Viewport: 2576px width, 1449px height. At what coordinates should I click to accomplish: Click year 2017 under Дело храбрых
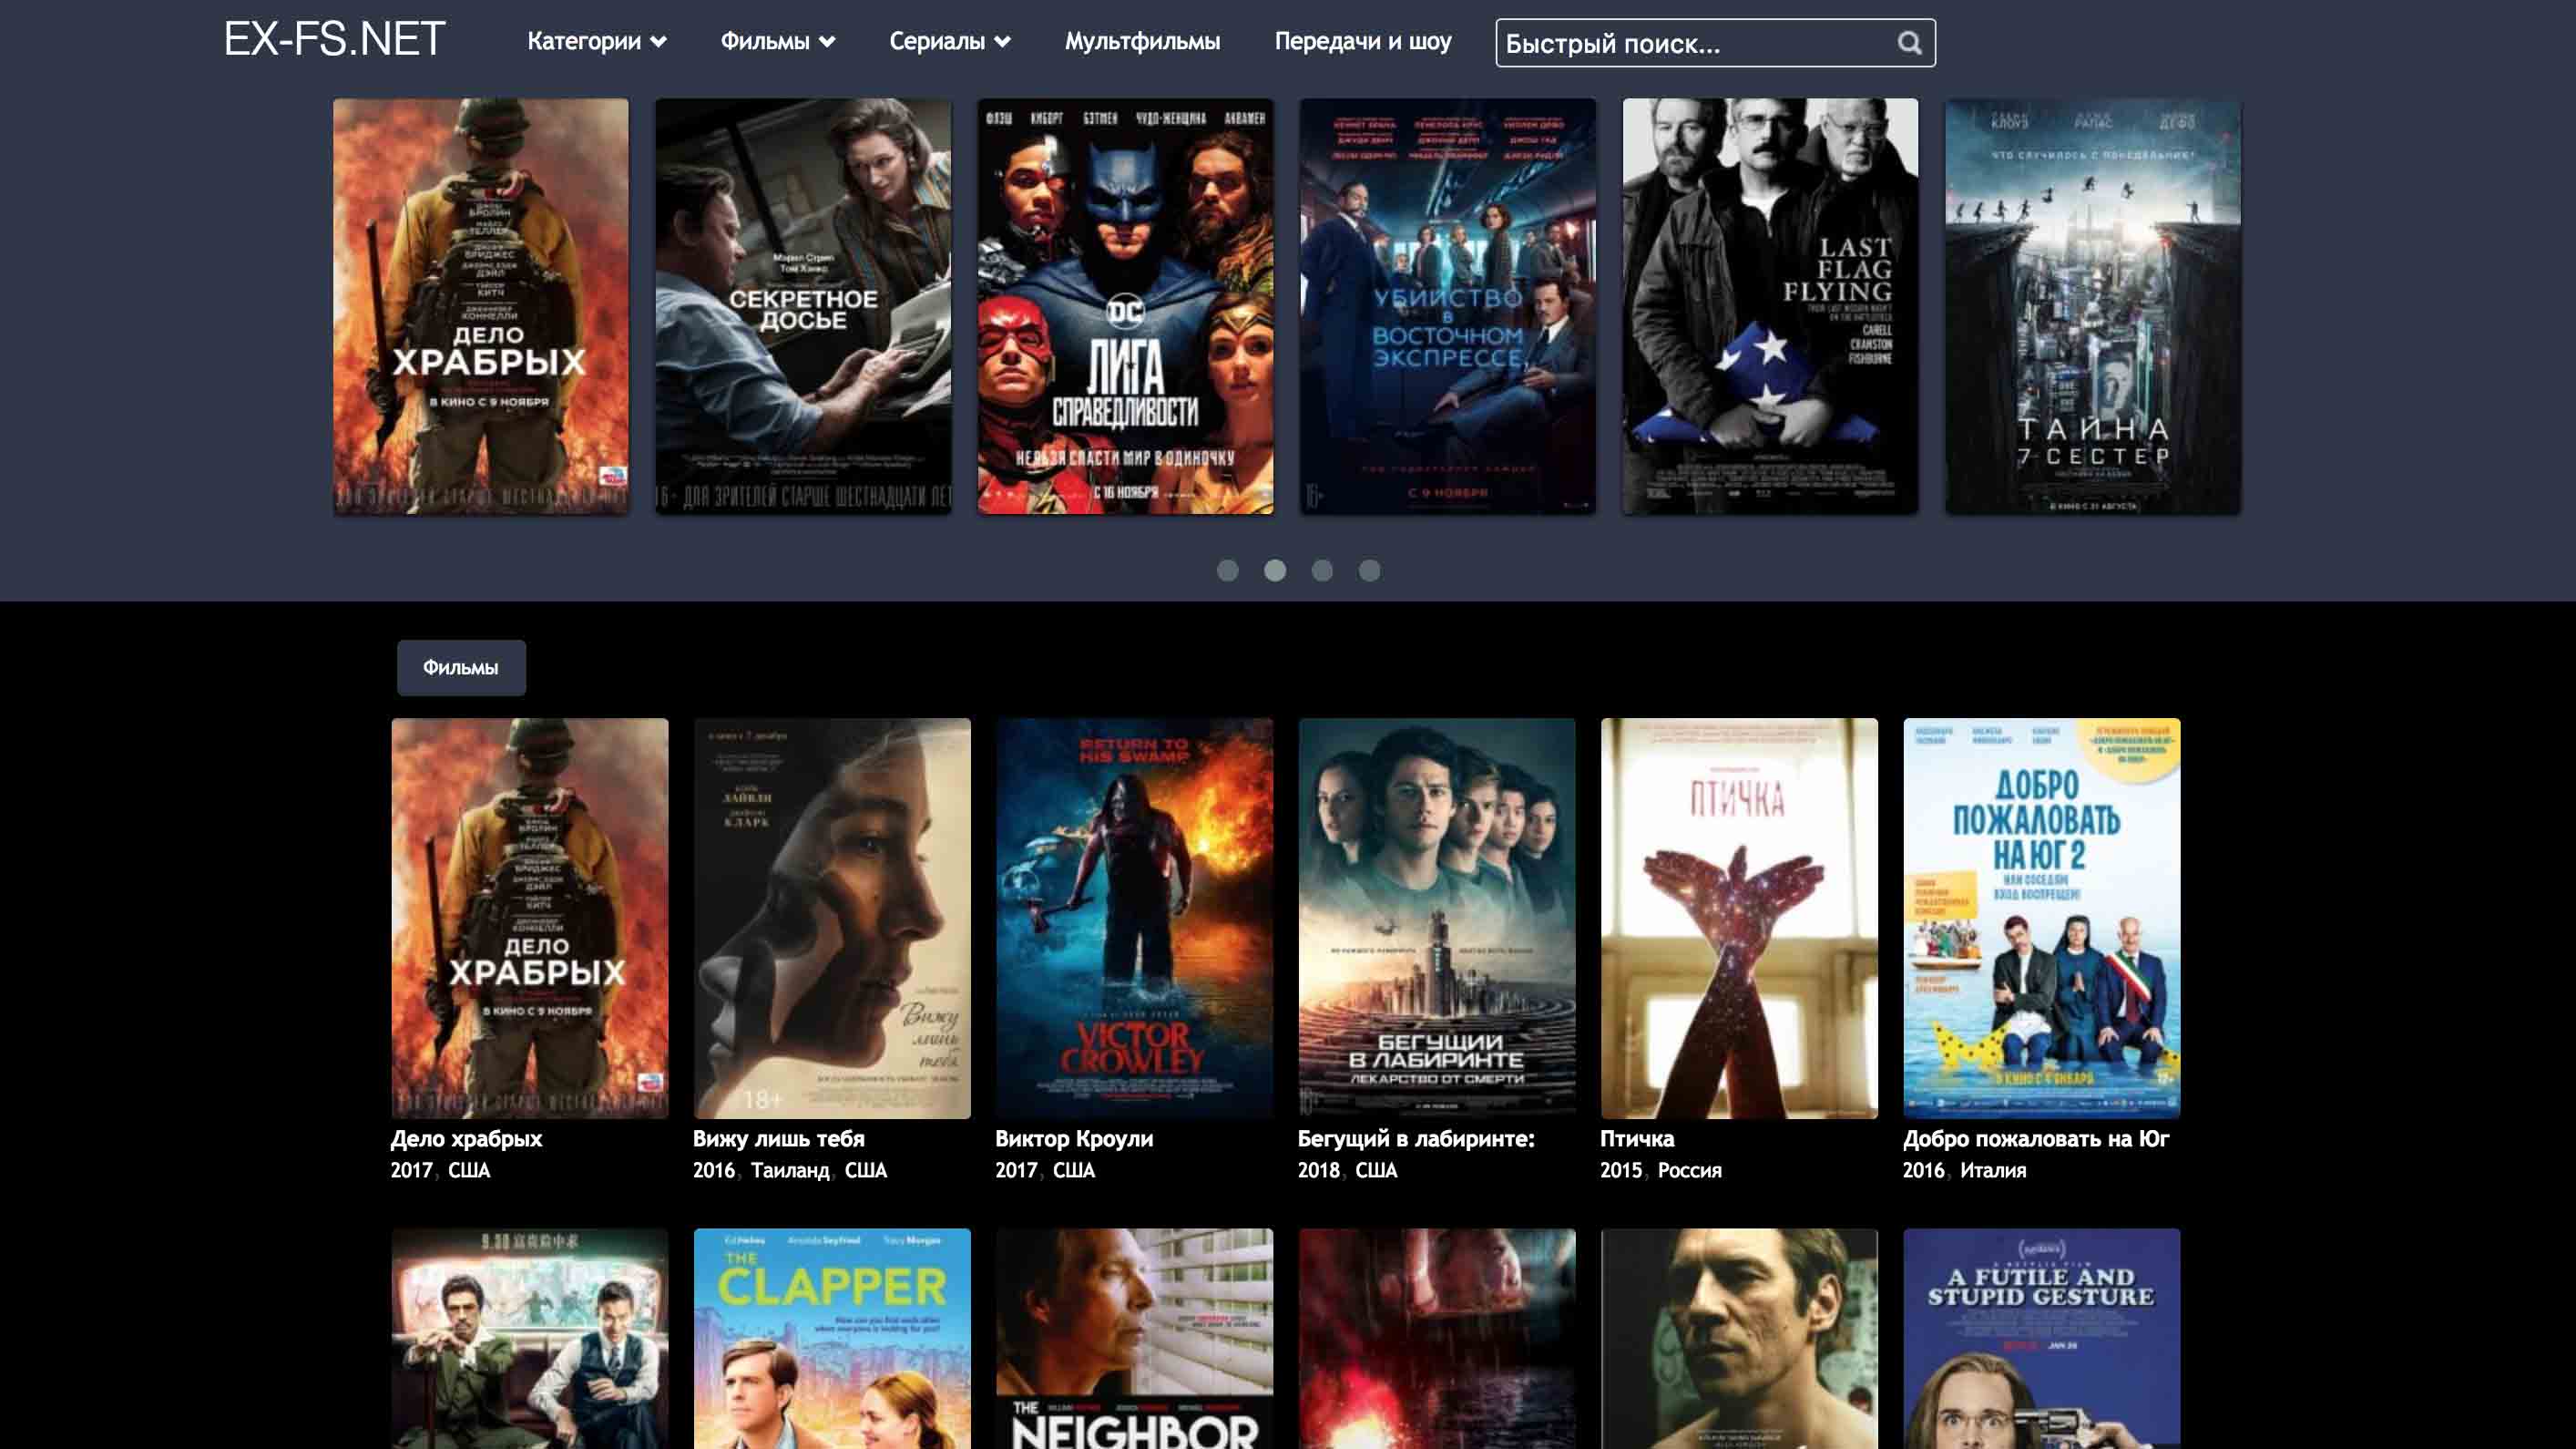(x=411, y=1171)
